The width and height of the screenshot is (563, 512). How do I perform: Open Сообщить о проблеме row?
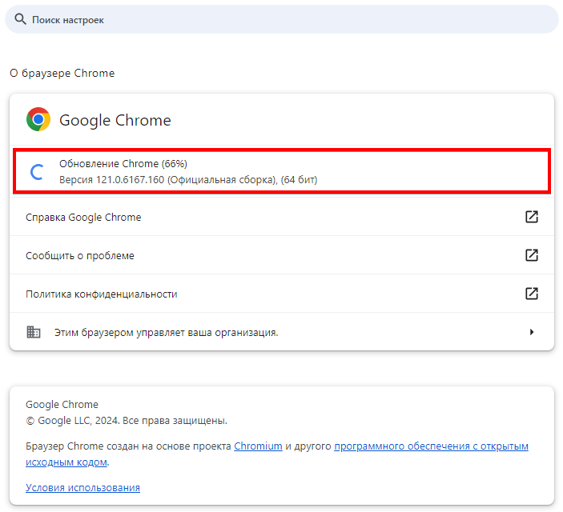pyautogui.click(x=282, y=255)
